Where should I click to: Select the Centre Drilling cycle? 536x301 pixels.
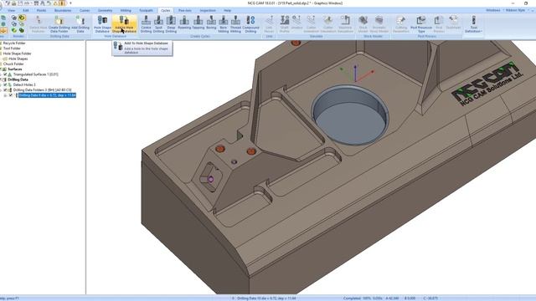146,24
